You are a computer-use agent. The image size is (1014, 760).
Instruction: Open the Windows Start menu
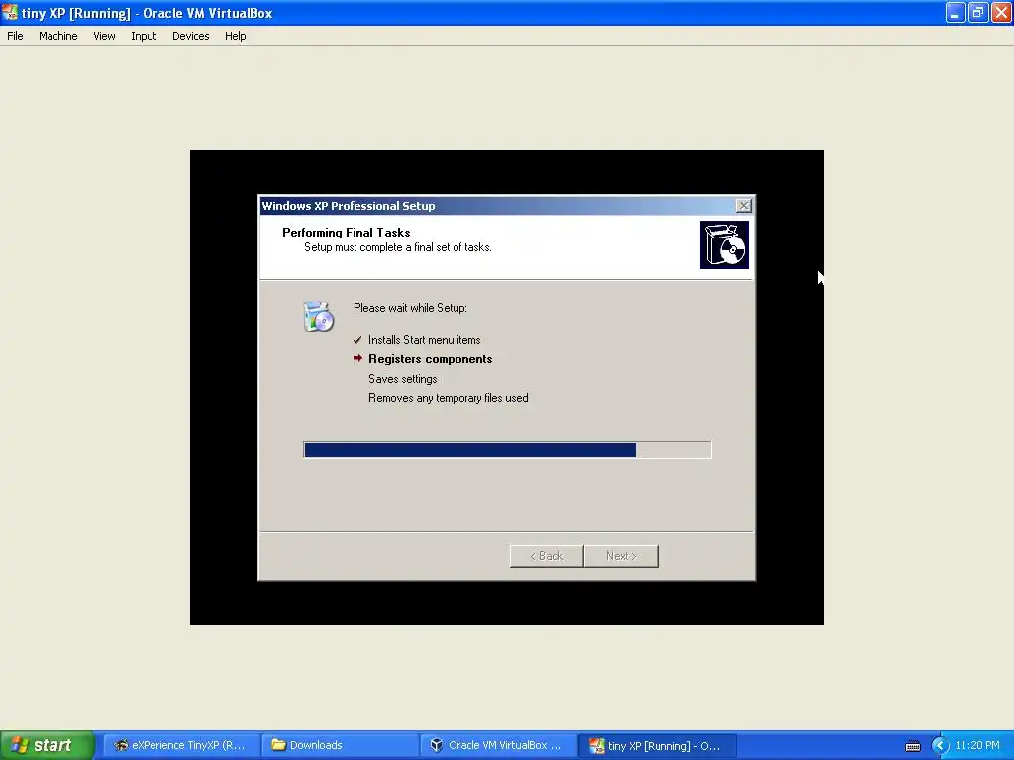(x=48, y=745)
